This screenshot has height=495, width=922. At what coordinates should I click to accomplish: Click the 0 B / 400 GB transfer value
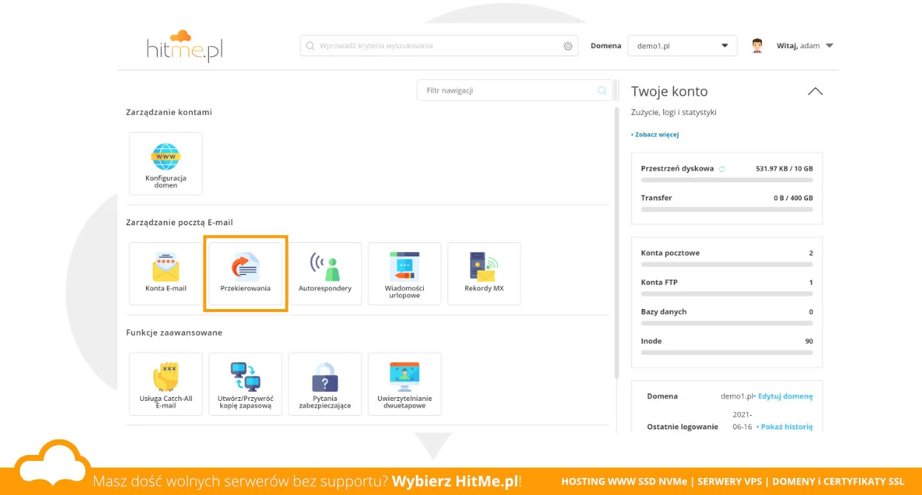793,199
